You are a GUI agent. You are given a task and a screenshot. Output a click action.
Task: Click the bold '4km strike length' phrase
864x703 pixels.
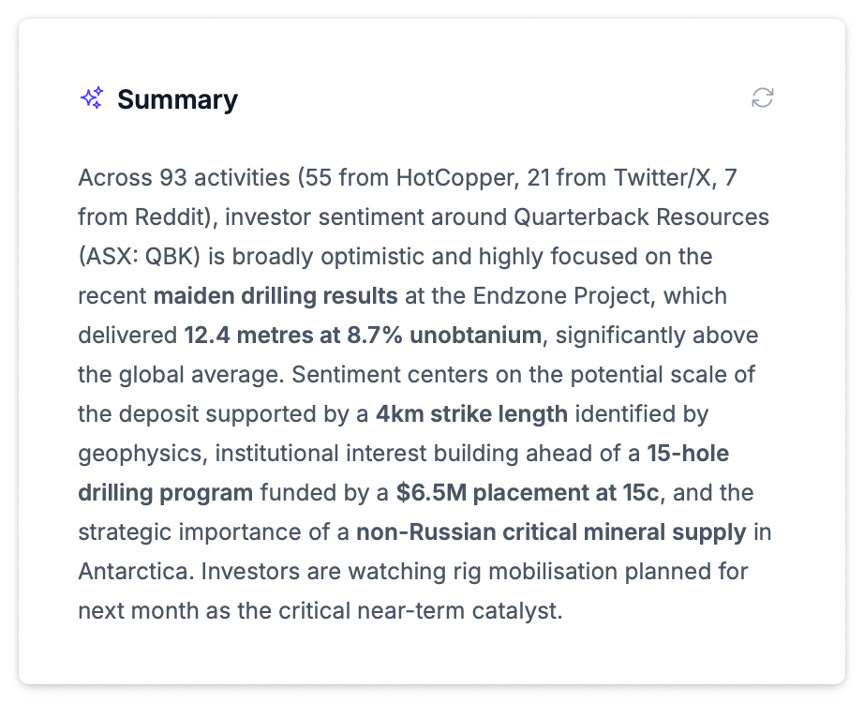(471, 414)
